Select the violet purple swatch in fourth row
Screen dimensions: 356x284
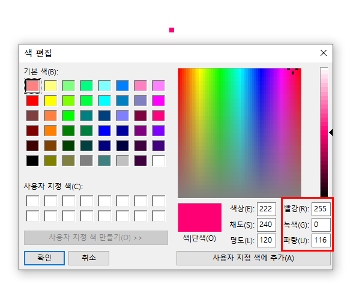point(158,131)
